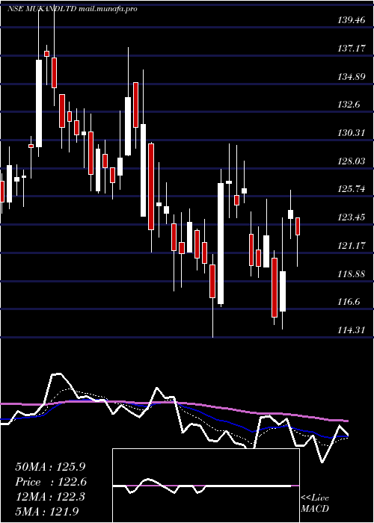The image size is (374, 523).
Task: Select the 118.88 price axis label
Action: coord(352,274)
